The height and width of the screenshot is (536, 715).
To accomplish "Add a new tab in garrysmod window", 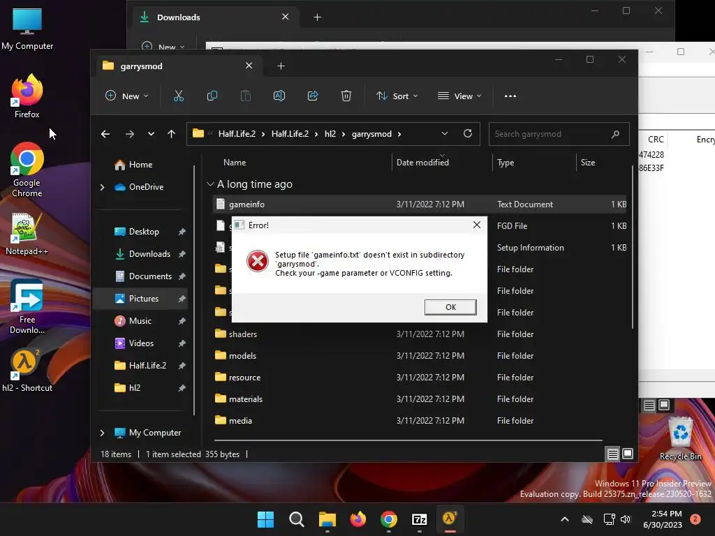I will [x=281, y=66].
